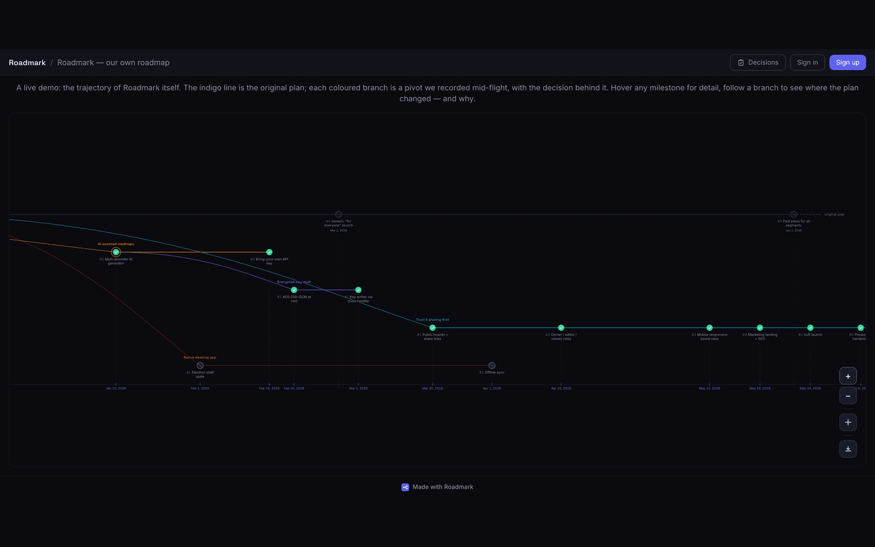Click the zoom in plus button

(848, 376)
